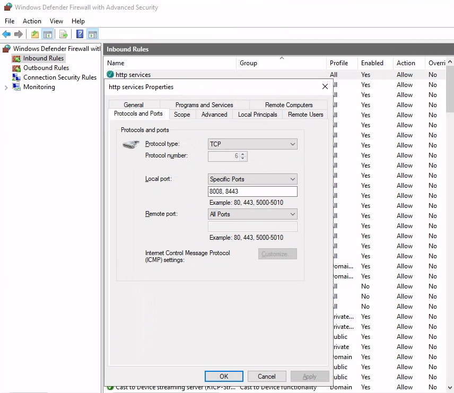
Task: Toggle Show/Hide Action Pane toolbar icon
Action: [93, 34]
